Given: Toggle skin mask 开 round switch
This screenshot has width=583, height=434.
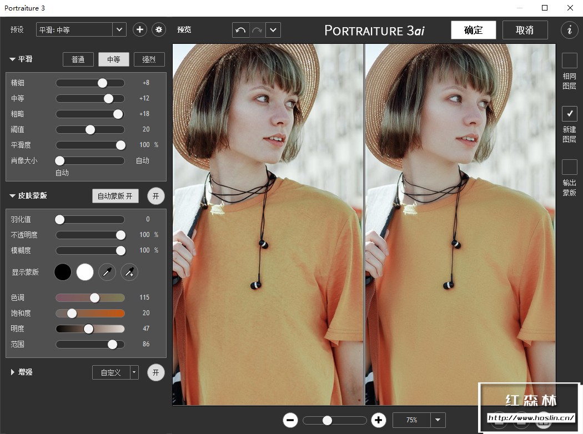Looking at the screenshot, I should 156,196.
